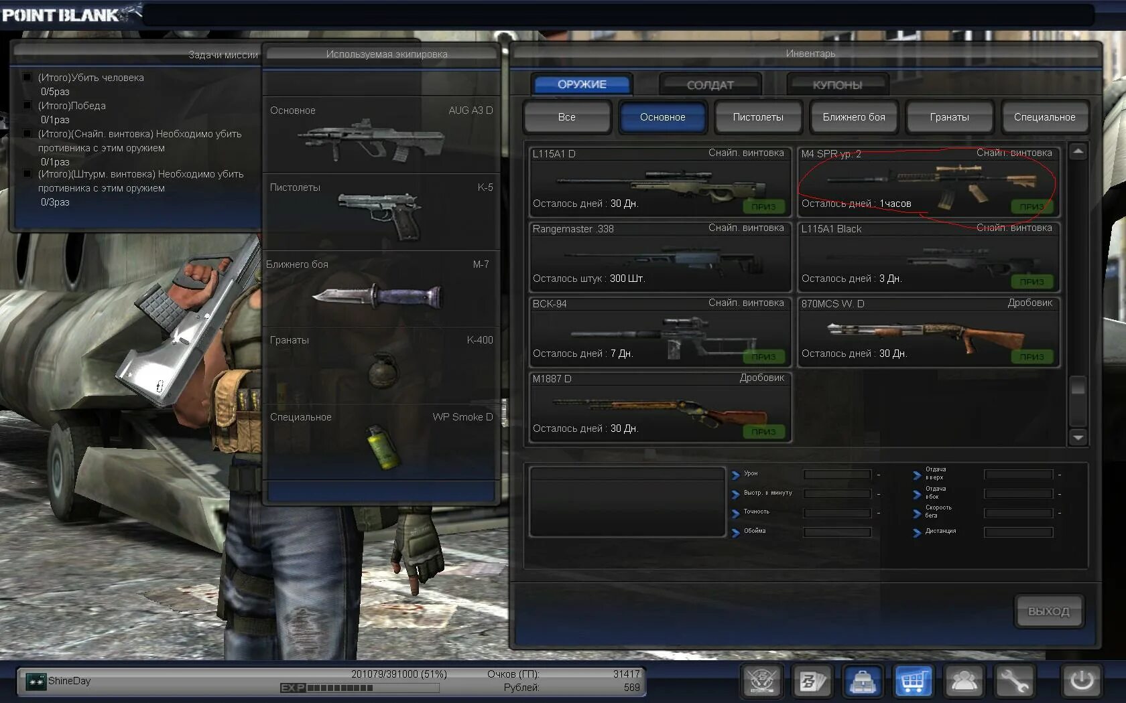Toggle the Штурм. винтовка mission checkbox

pyautogui.click(x=27, y=173)
